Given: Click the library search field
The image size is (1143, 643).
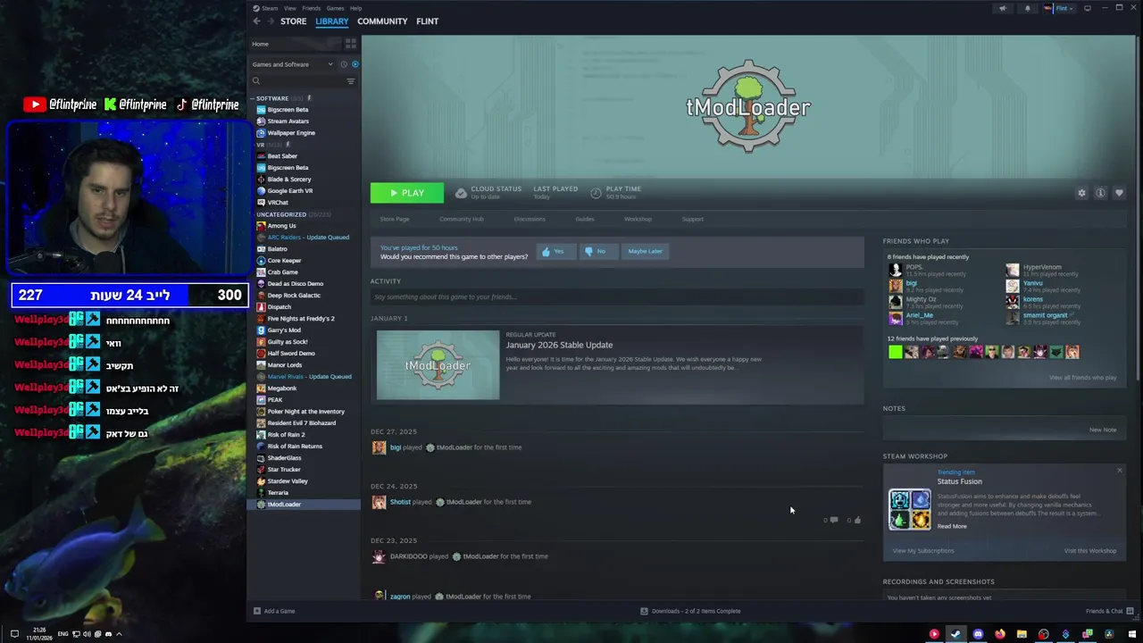Looking at the screenshot, I should point(299,81).
